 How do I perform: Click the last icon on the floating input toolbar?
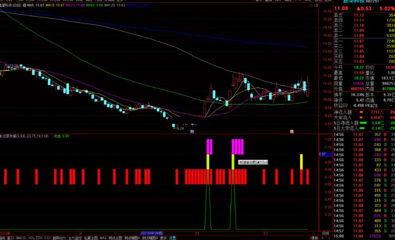point(265,162)
